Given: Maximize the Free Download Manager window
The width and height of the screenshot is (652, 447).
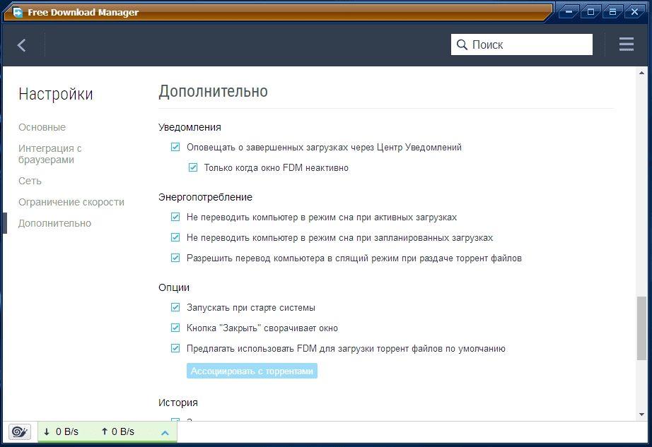Looking at the screenshot, I should 590,12.
